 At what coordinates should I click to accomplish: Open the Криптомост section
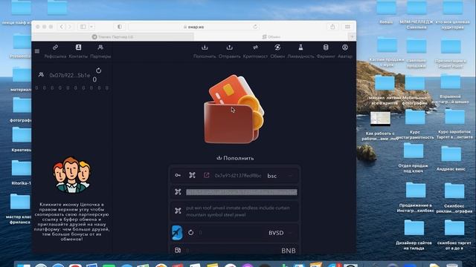255,51
